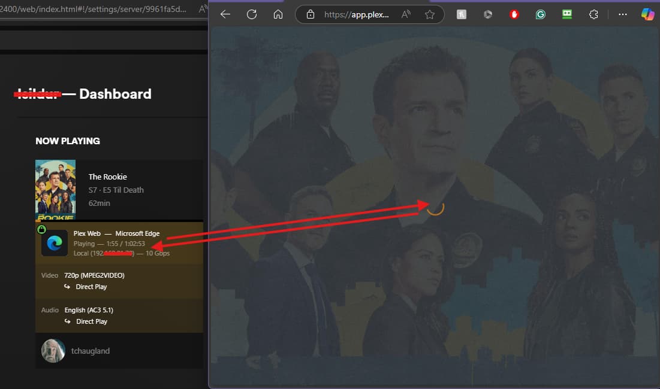This screenshot has width=660, height=389.
Task: Click the 62min duration text
Action: (100, 203)
